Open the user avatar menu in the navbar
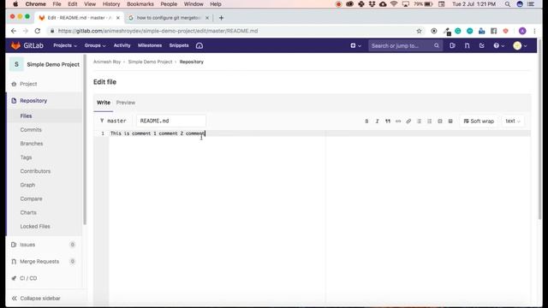Screen dimensions: 548x308 520,45
